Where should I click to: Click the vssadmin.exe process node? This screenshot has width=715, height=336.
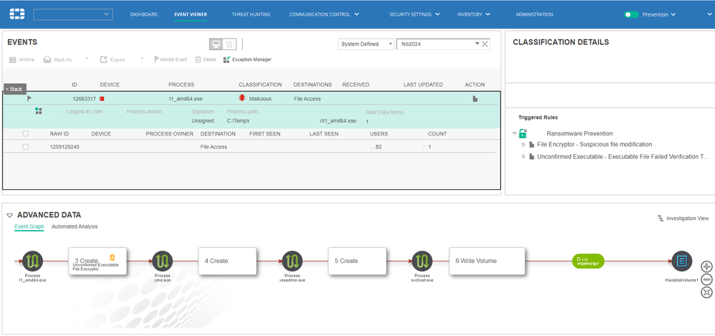(292, 261)
